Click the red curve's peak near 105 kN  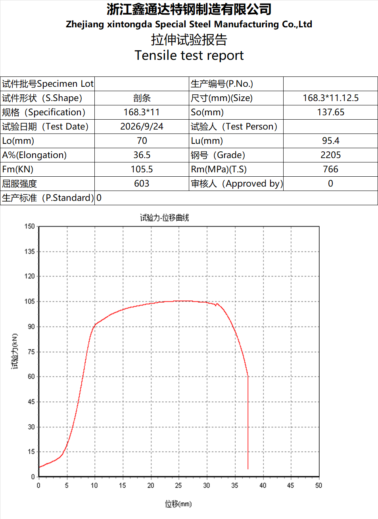tap(182, 301)
